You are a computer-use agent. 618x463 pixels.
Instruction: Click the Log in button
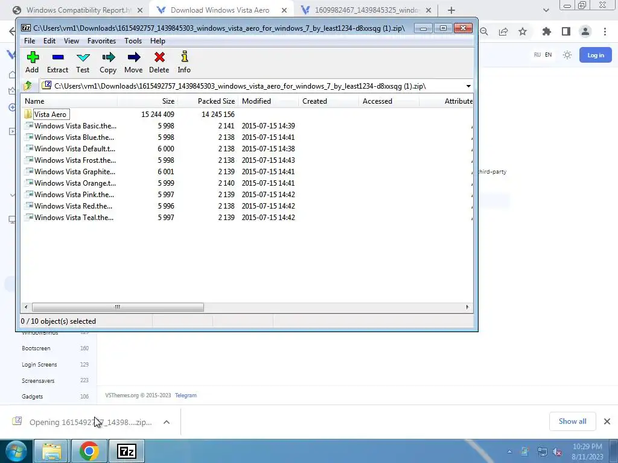pyautogui.click(x=596, y=55)
